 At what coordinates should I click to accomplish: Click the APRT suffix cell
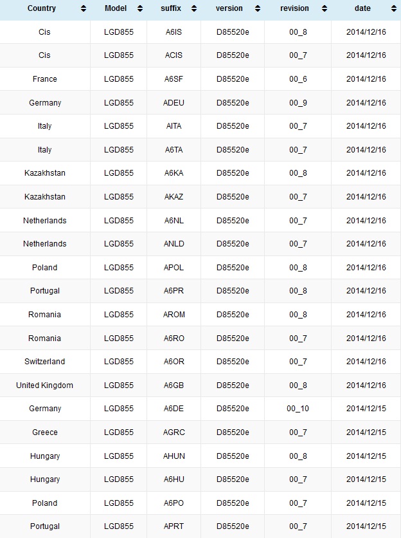point(174,526)
